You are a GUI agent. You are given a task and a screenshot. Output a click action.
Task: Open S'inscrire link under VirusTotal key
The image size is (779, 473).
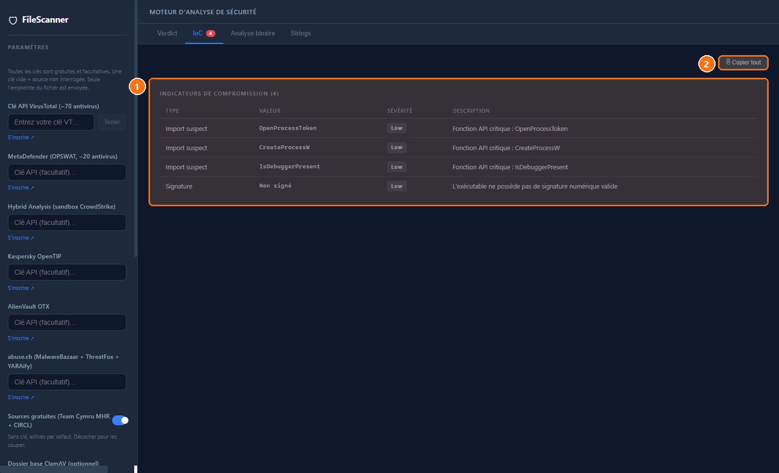pyautogui.click(x=21, y=137)
